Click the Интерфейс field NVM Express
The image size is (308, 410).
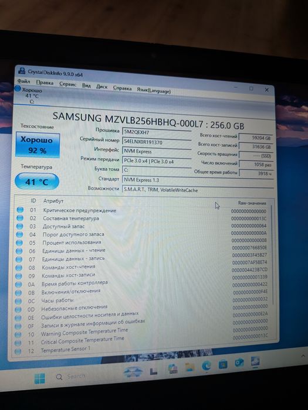pyautogui.click(x=157, y=151)
